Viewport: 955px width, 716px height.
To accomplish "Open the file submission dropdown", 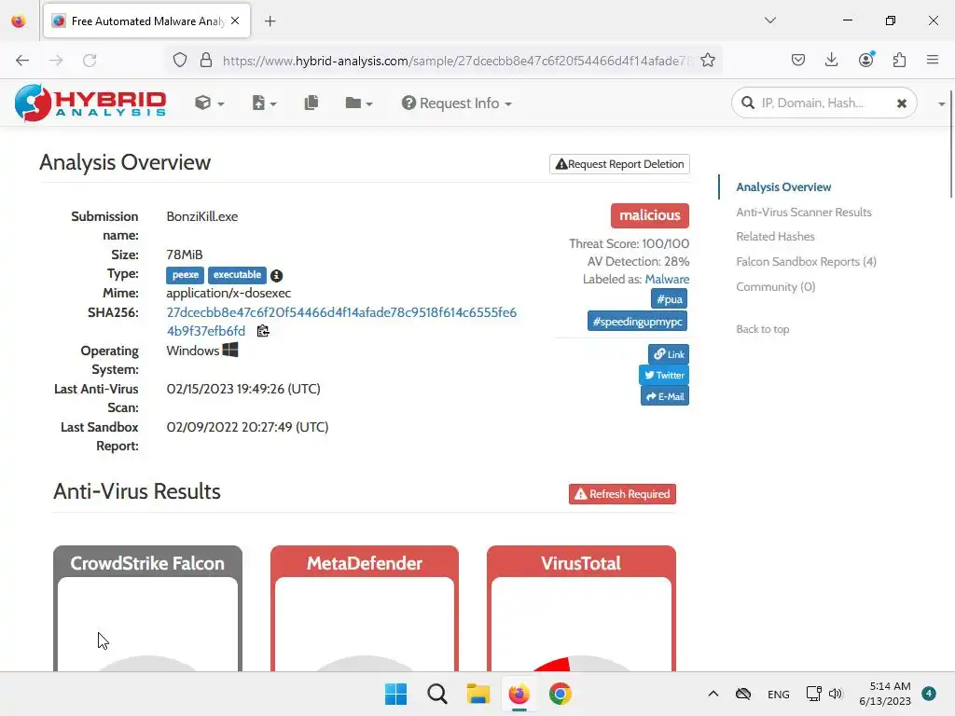I will [264, 103].
